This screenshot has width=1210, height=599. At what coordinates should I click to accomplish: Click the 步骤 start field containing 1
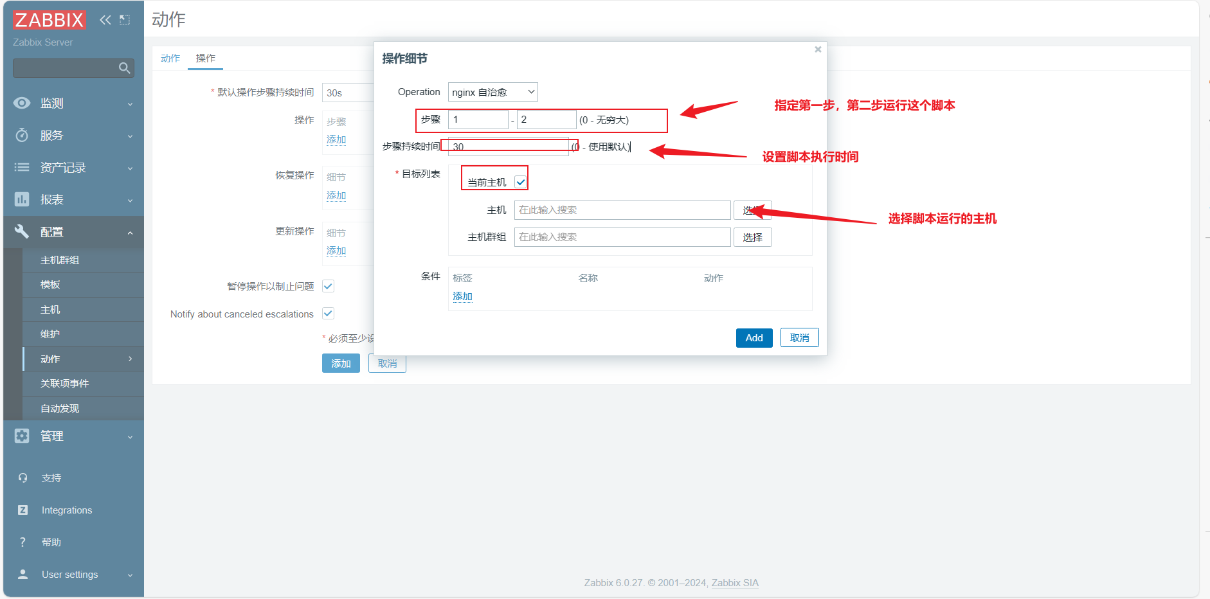click(478, 120)
